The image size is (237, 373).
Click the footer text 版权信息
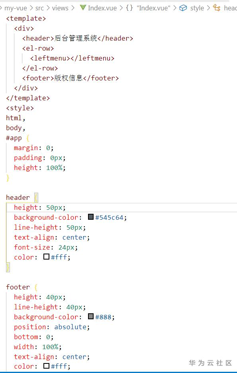tap(69, 78)
